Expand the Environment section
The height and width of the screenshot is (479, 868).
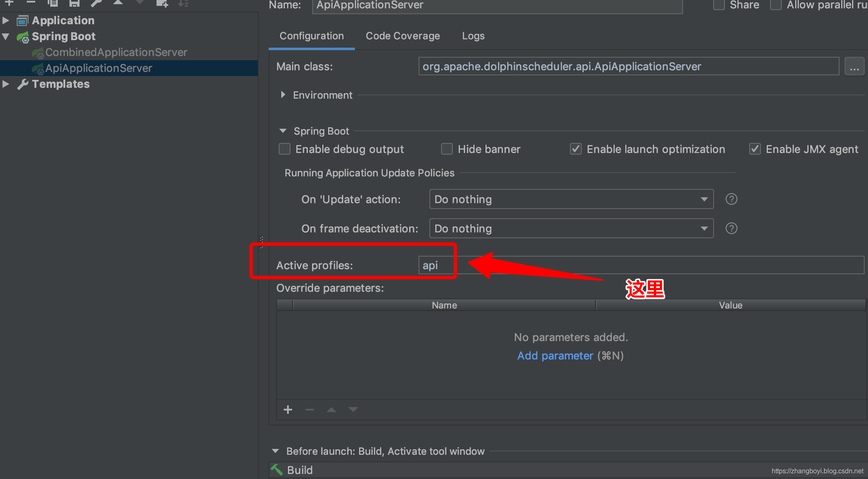[283, 95]
